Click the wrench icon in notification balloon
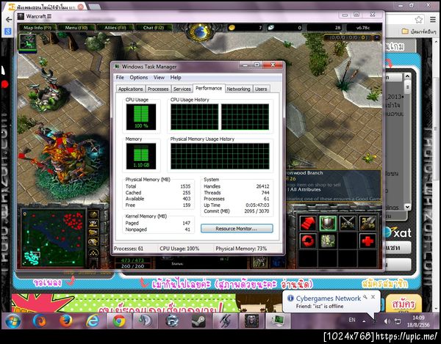The height and width of the screenshot is (344, 441). click(365, 297)
